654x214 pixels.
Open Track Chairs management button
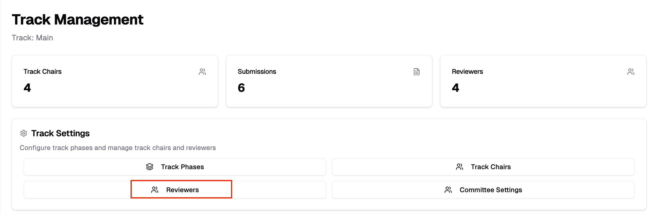pos(483,167)
